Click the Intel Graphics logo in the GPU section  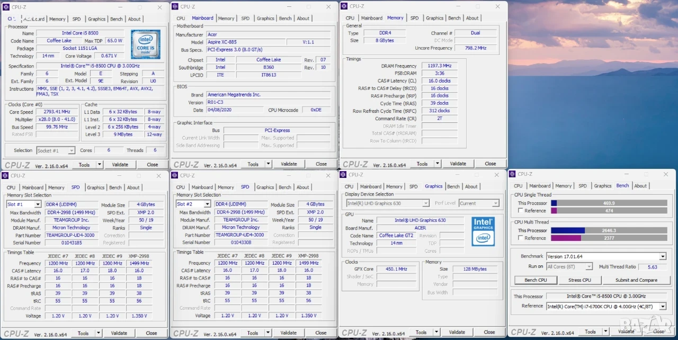click(483, 231)
